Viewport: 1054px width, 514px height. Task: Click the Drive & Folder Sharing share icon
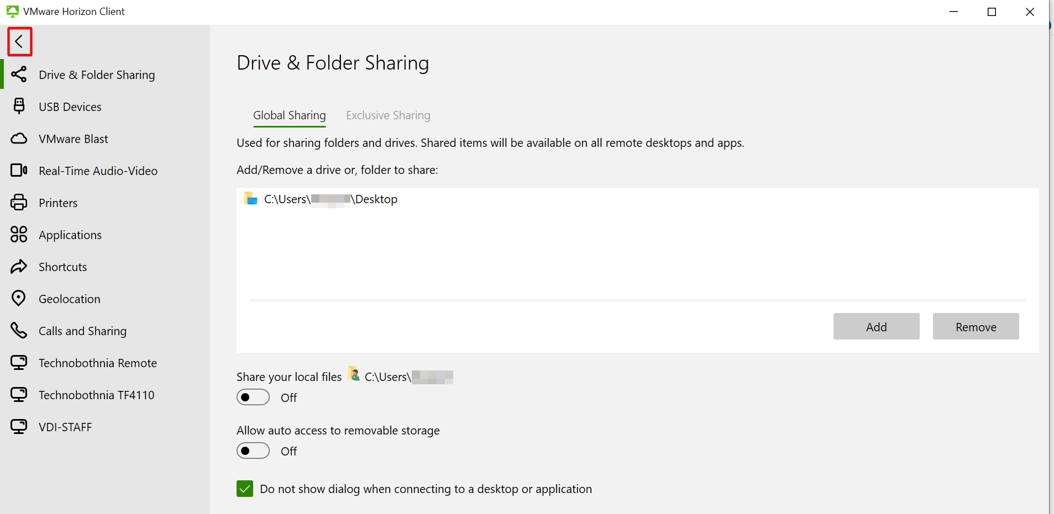[19, 74]
